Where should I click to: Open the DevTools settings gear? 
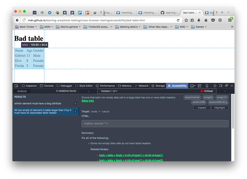[x=215, y=85]
